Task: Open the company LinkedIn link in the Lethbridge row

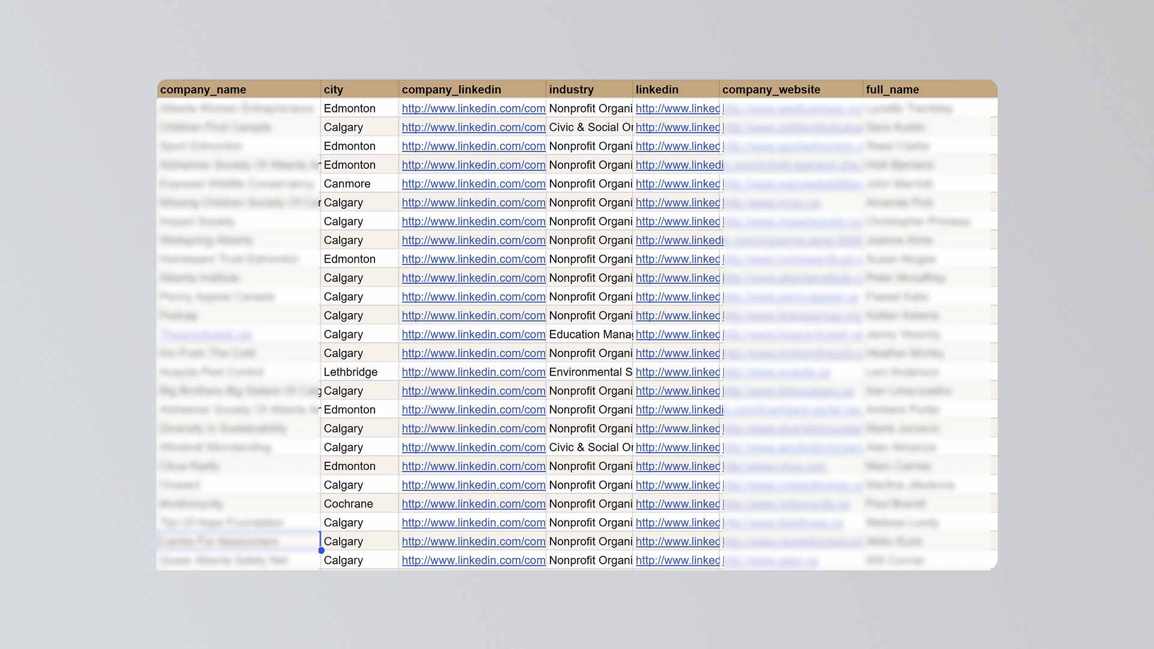Action: (x=473, y=372)
